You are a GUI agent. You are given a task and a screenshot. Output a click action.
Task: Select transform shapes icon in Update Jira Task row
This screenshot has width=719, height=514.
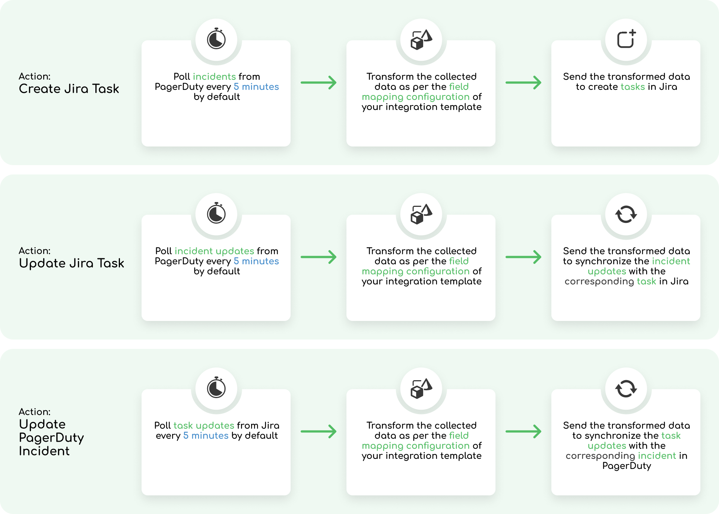point(421,214)
